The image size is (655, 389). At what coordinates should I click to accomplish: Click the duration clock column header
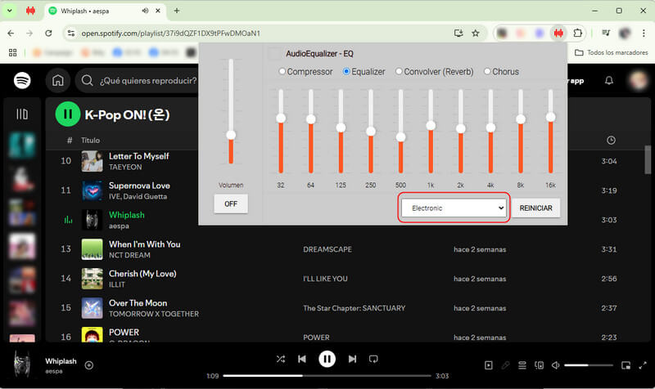tap(611, 140)
